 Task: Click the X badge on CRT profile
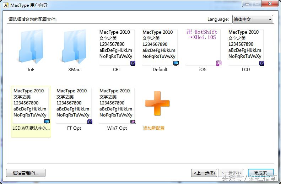point(133,63)
